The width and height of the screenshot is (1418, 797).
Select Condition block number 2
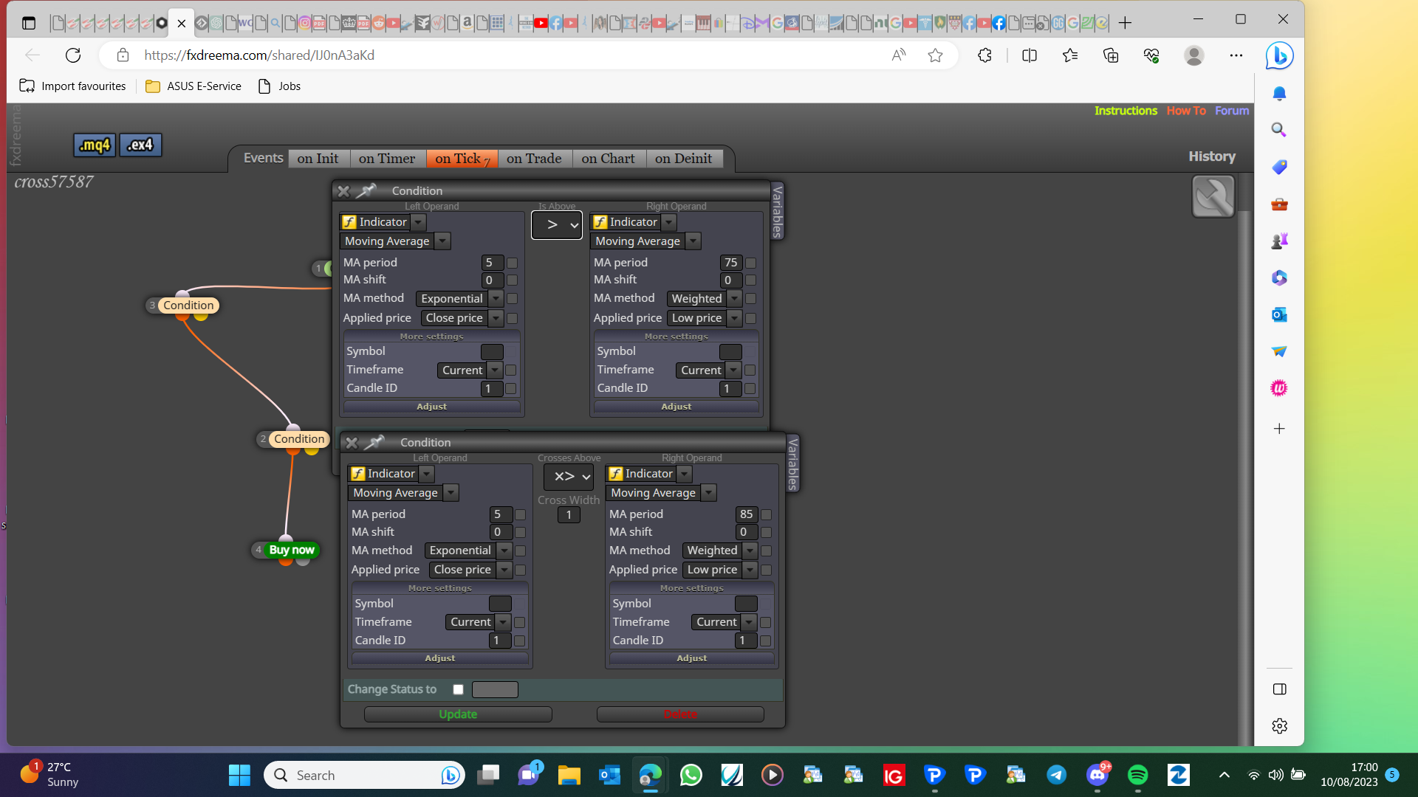point(298,439)
